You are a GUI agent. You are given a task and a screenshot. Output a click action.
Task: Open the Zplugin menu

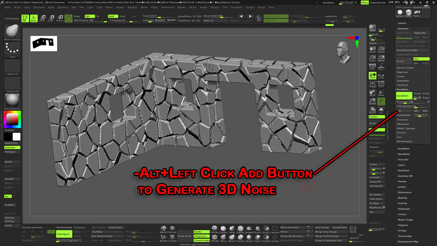pos(250,8)
